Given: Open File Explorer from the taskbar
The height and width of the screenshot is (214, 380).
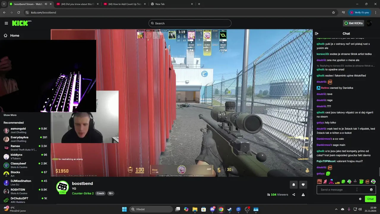Looking at the screenshot, I should pyautogui.click(x=195, y=209).
